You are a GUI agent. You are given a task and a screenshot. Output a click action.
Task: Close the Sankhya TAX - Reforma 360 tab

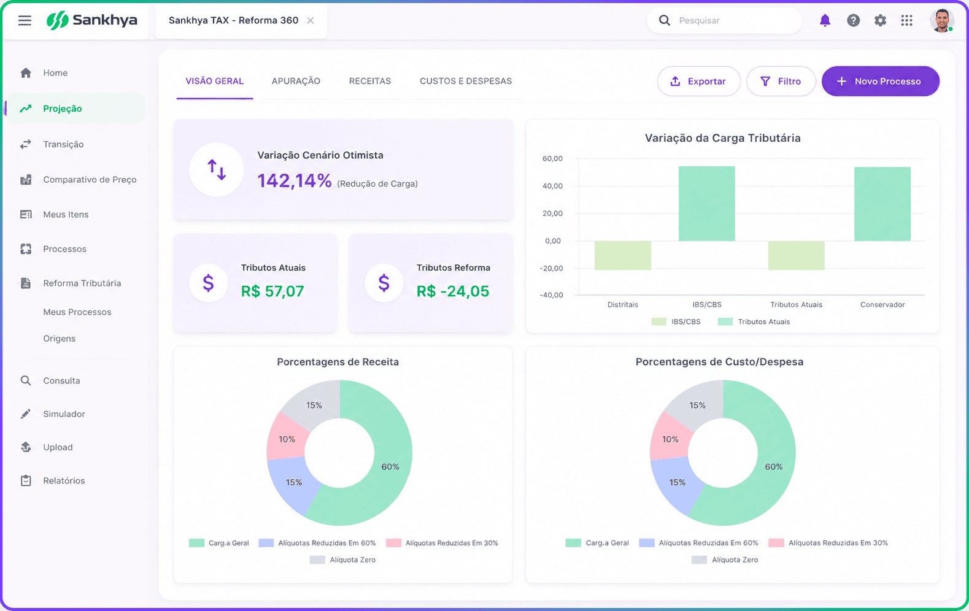[x=311, y=20]
